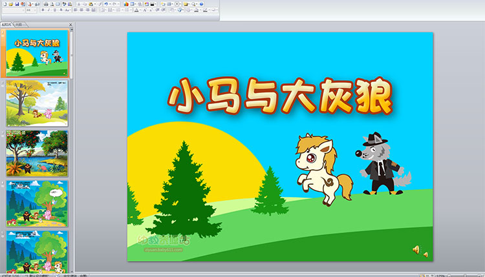Toggle text Shadow formatting
Image resolution: width=485 pixels, height=277 pixels.
pos(61,10)
